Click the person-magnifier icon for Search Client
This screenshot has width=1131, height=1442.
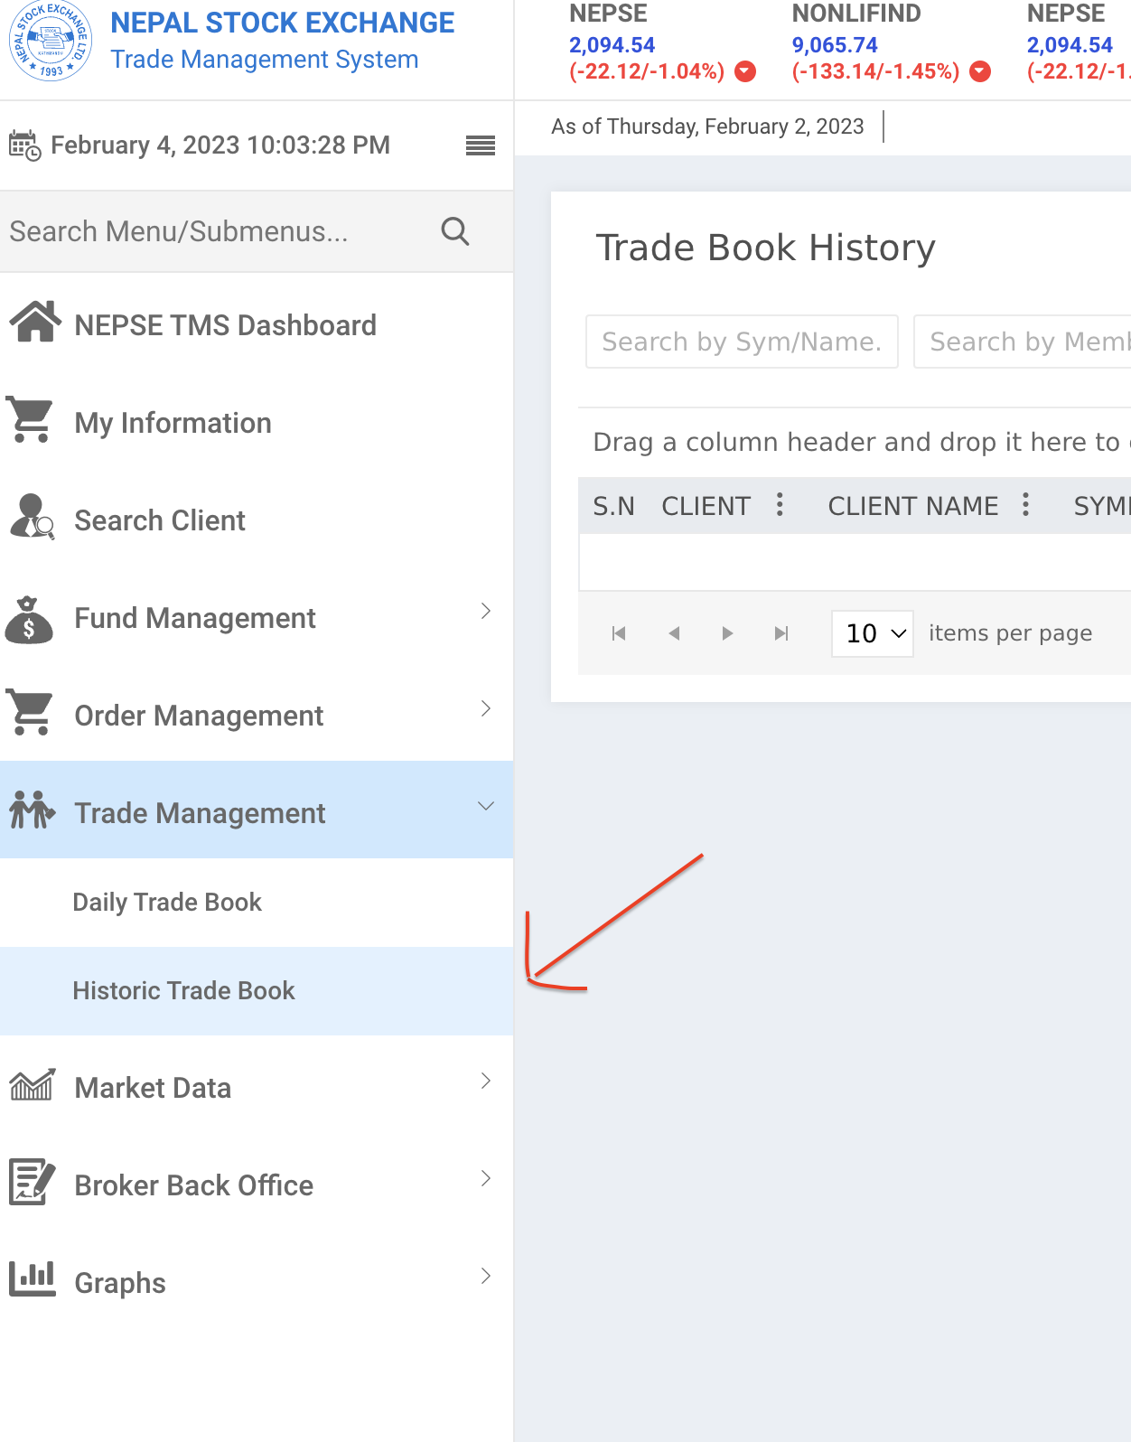[x=32, y=517]
